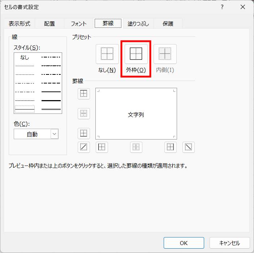Open the help question mark
This screenshot has height=253, width=254.
point(222,7)
